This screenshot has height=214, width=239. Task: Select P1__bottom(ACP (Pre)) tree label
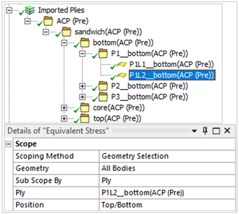point(149,53)
